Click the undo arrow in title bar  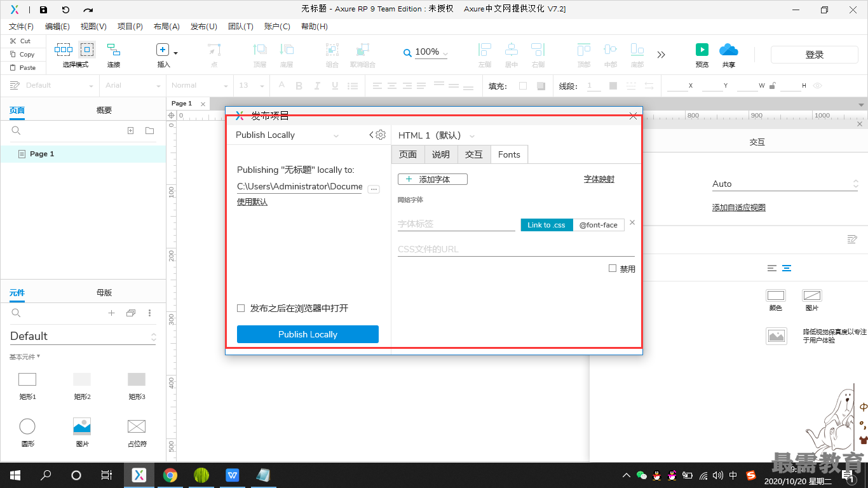(x=65, y=10)
